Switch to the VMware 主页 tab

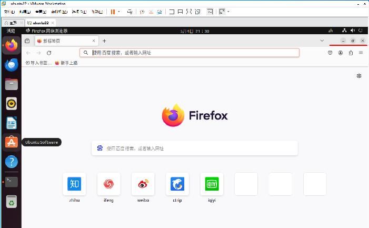[x=13, y=23]
